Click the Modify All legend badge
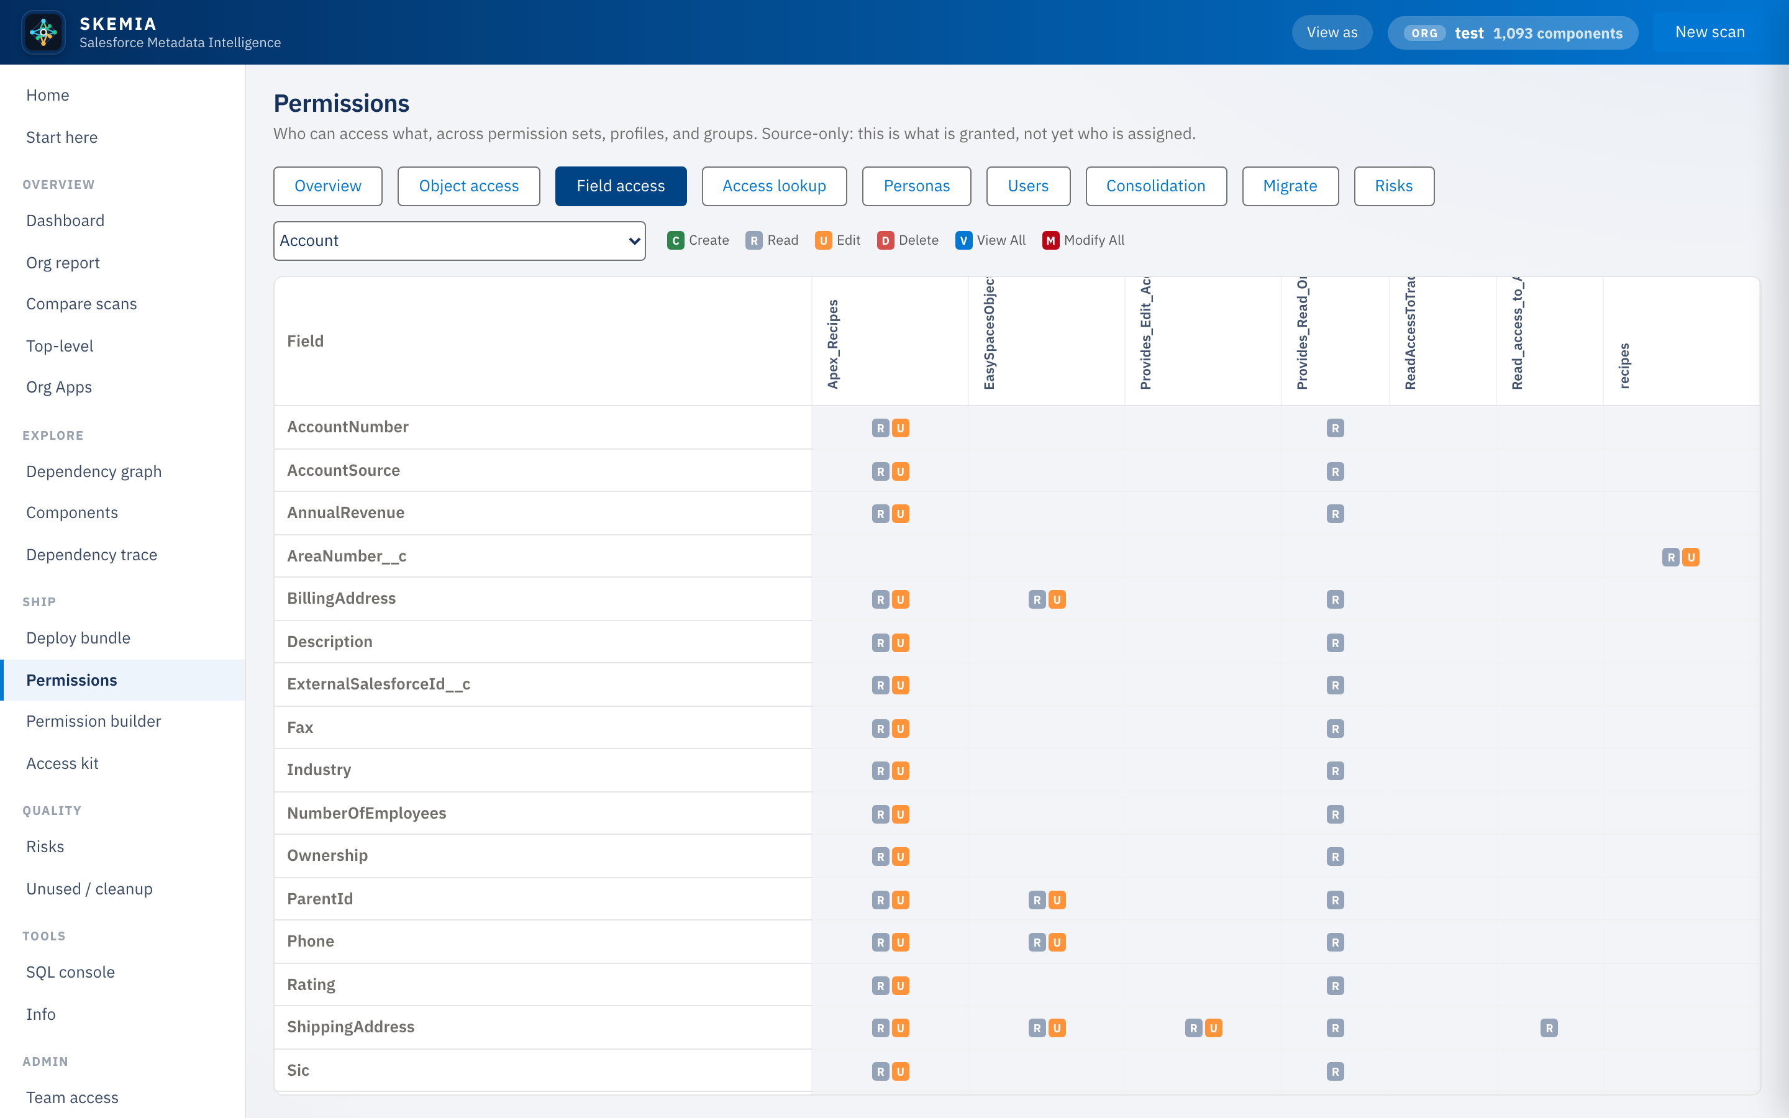1789x1118 pixels. [x=1050, y=240]
